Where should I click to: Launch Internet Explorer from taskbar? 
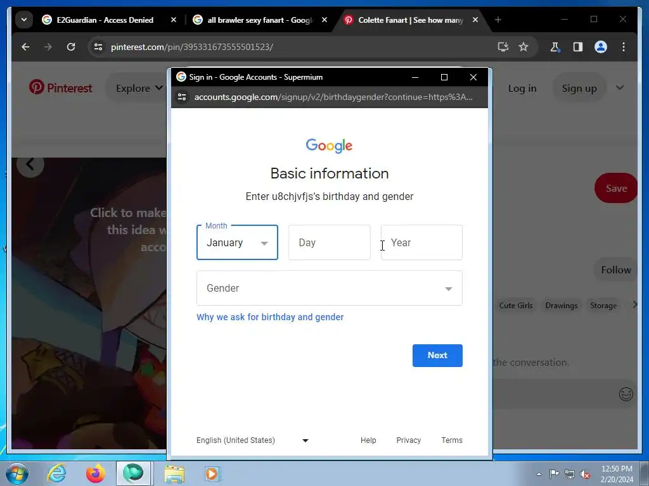pyautogui.click(x=56, y=473)
